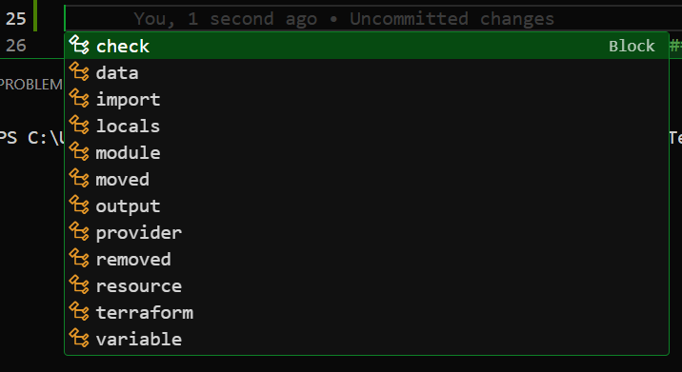Open the PROBLEMS panel tab
This screenshot has height=372, width=682.
click(30, 85)
